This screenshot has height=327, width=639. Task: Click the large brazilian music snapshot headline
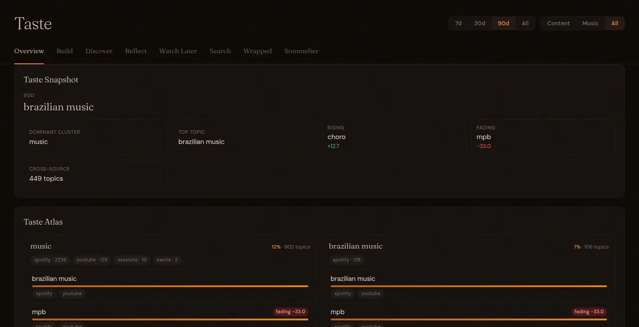pyautogui.click(x=59, y=107)
